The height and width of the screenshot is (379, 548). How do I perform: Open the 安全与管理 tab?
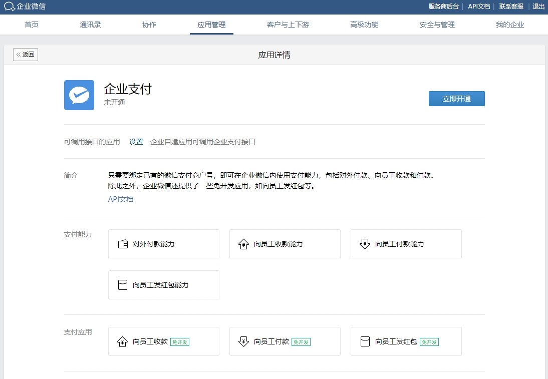tap(437, 25)
